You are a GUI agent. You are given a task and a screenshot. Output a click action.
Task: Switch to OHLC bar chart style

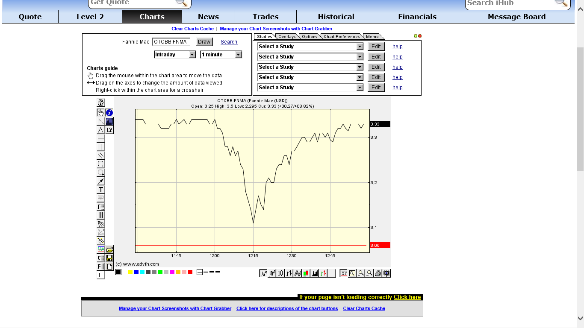[x=289, y=273]
